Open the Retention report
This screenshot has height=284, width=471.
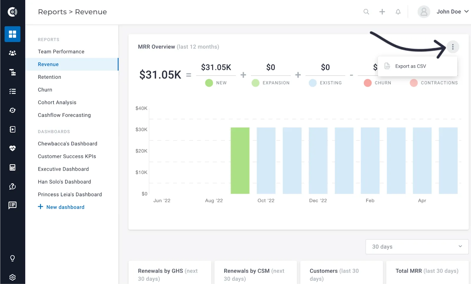49,77
